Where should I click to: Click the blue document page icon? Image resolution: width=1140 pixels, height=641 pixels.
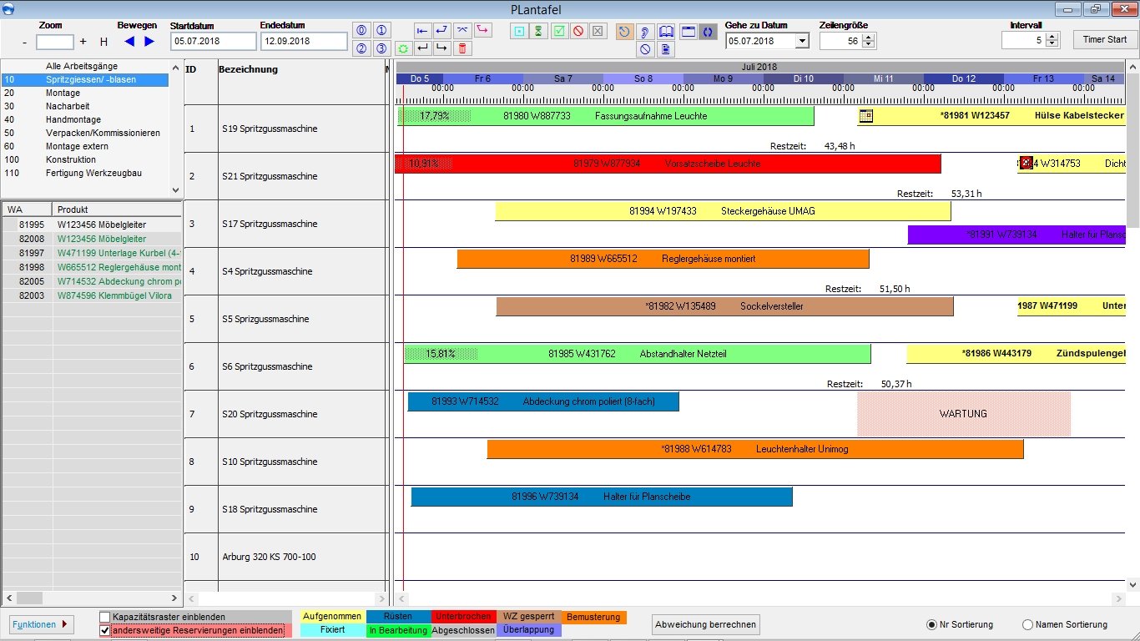click(666, 49)
